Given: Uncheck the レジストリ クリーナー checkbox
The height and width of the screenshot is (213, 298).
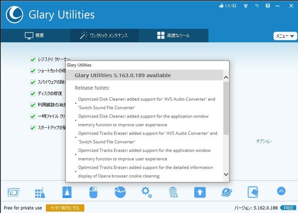Looking at the screenshot, I should pyautogui.click(x=33, y=60).
